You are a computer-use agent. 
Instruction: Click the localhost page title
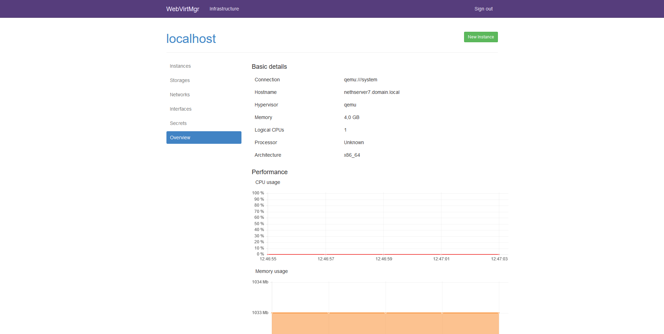pos(191,39)
